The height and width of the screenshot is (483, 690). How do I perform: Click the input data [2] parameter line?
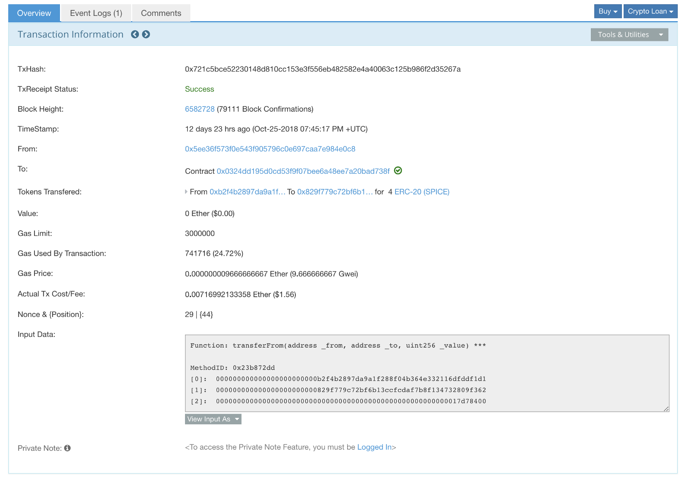click(x=338, y=401)
